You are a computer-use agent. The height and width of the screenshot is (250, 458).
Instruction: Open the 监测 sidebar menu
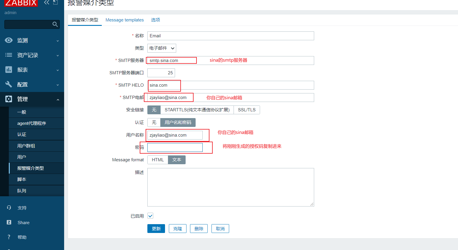coord(32,40)
